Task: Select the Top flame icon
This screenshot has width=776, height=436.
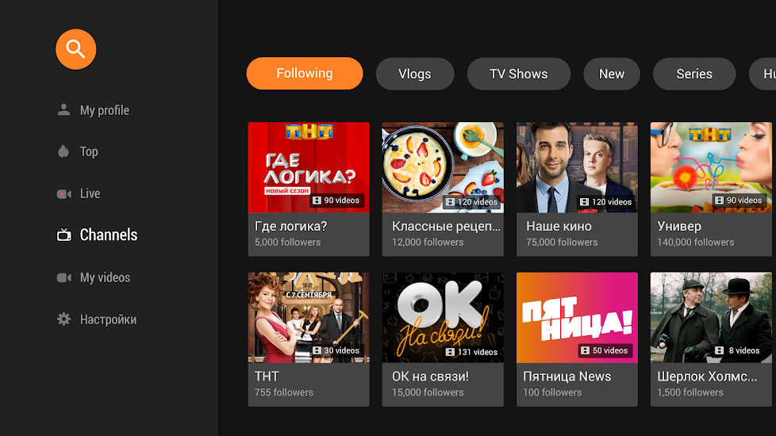Action: click(x=63, y=151)
